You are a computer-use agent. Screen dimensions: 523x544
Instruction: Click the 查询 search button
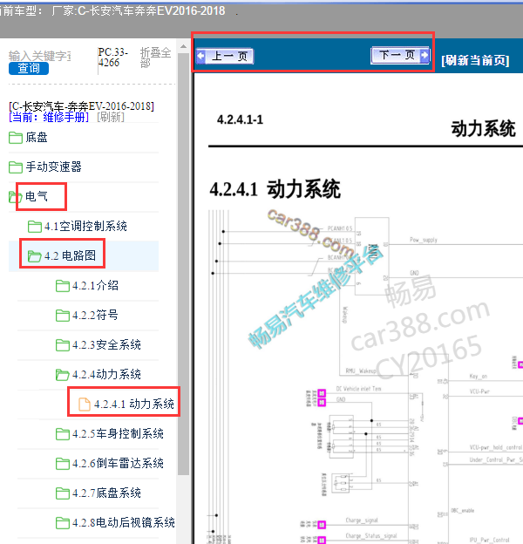pos(29,68)
